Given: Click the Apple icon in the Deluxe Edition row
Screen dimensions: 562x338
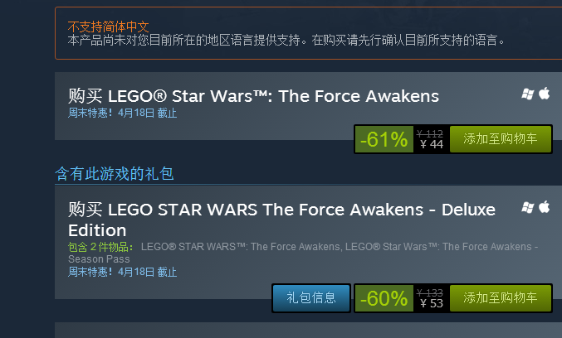Looking at the screenshot, I should point(545,206).
